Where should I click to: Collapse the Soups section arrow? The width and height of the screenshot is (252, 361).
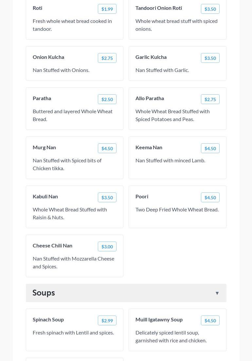pyautogui.click(x=217, y=293)
